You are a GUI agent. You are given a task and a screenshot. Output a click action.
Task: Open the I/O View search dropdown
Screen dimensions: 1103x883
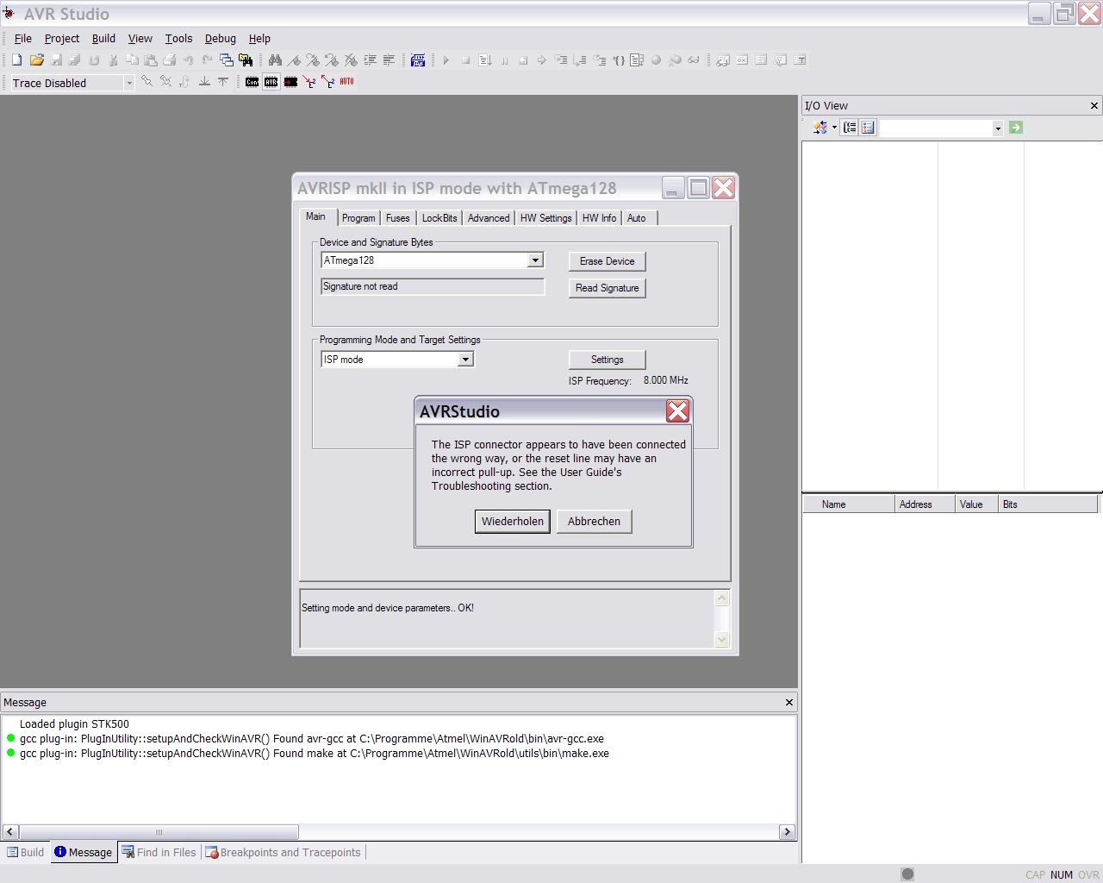click(998, 128)
